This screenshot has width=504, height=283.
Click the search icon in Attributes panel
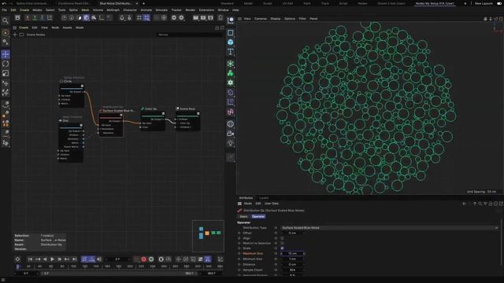click(480, 204)
